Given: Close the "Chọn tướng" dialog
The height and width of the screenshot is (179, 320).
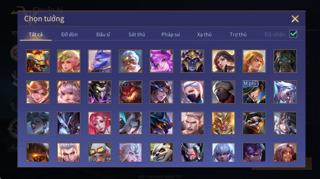Looking at the screenshot, I should [x=295, y=19].
